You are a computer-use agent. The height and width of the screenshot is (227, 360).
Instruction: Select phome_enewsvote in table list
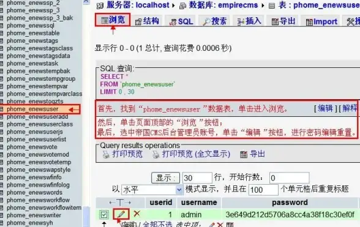click(32, 147)
